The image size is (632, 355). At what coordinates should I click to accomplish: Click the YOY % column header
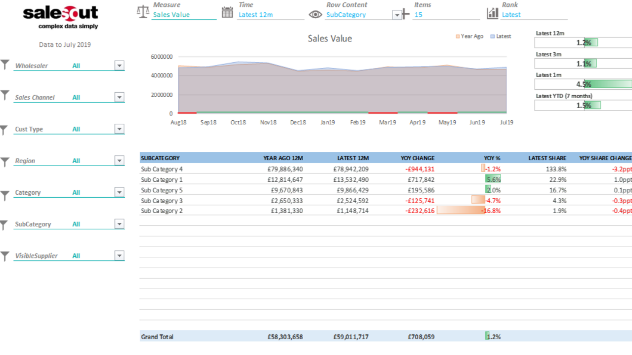[492, 158]
